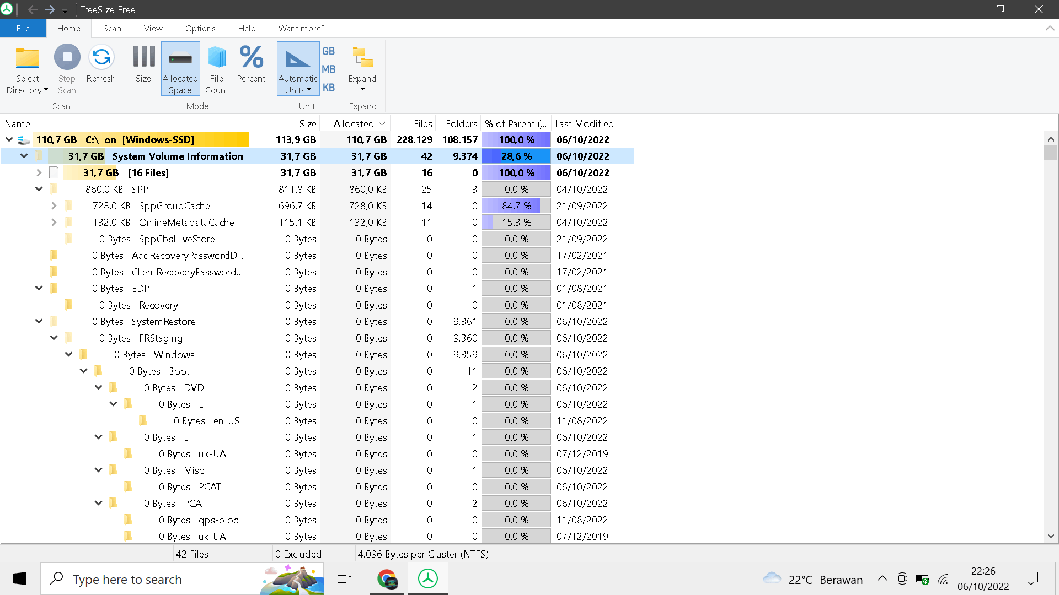The image size is (1059, 595).
Task: Sort by the Files column header
Action: click(x=413, y=124)
